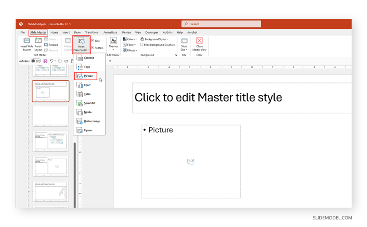Select Media placeholder menu item
Screen dimensions: 367x227
pyautogui.click(x=89, y=112)
